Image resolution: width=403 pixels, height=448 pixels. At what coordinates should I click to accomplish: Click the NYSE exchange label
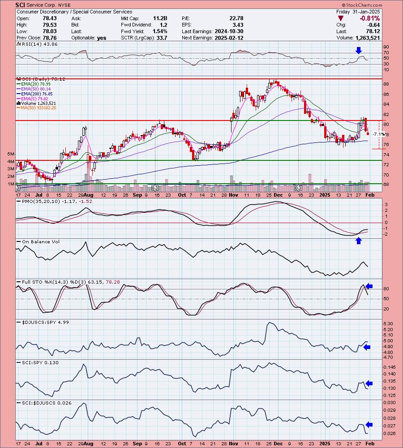[x=64, y=5]
